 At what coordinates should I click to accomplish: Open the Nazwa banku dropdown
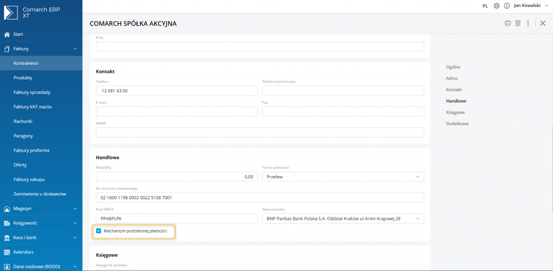point(343,219)
